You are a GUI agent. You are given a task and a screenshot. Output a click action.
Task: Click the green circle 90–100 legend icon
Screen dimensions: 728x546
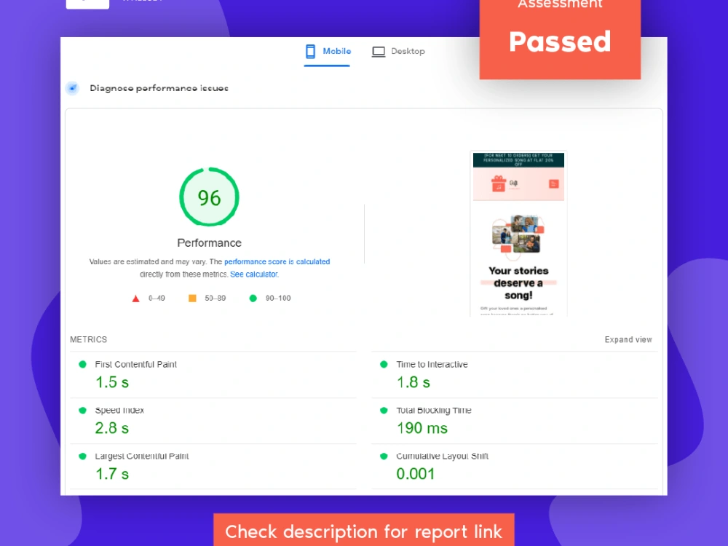pyautogui.click(x=253, y=298)
